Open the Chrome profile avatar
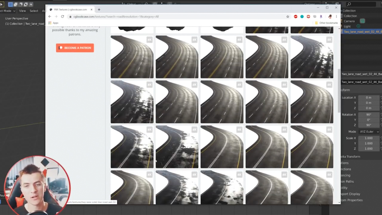The width and height of the screenshot is (382, 215). click(x=330, y=17)
